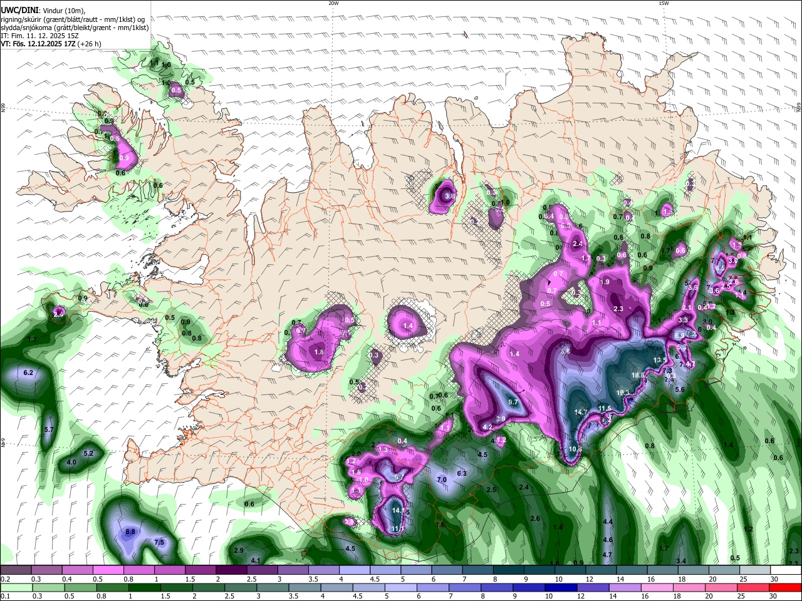Click the 19.3 precipitation value on map
The width and height of the screenshot is (802, 601).
coord(623,393)
